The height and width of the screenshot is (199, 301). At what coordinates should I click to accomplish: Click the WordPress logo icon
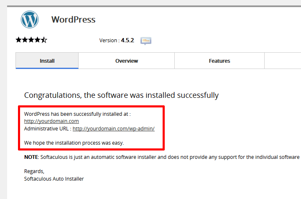pos(30,19)
